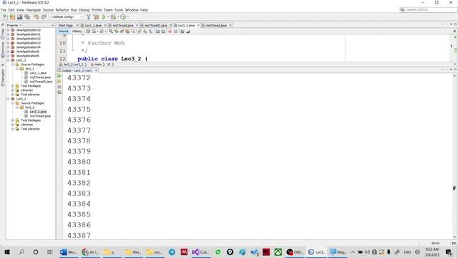Select the JavaApplication12 project
The height and width of the screenshot is (258, 458).
click(29, 39)
